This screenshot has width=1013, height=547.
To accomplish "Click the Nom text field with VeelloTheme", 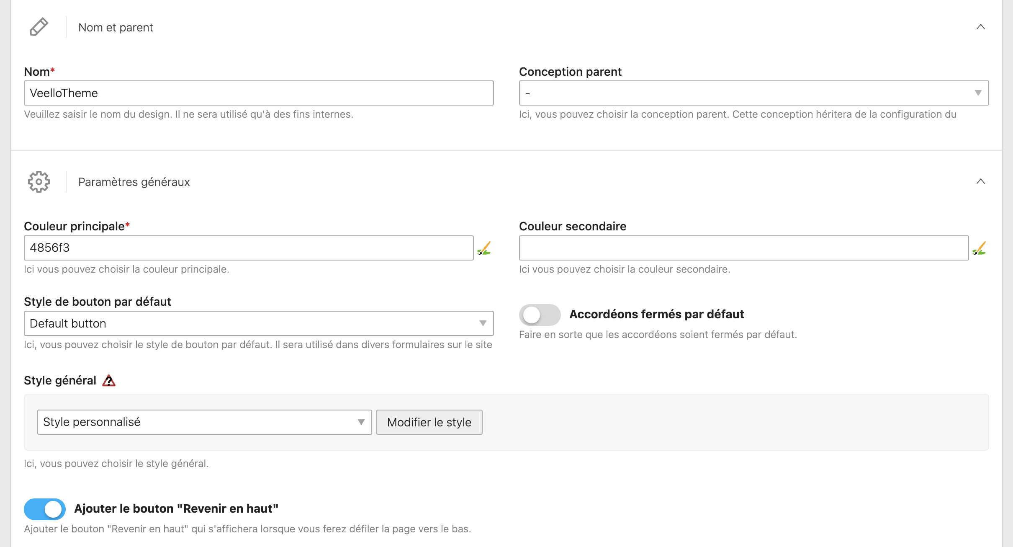I will pyautogui.click(x=259, y=93).
